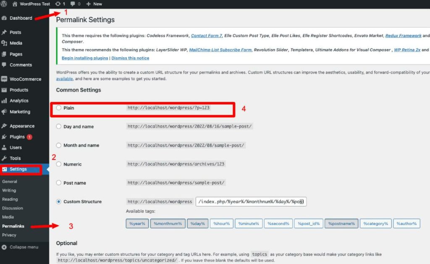Click the %day% tag button

pos(198,223)
